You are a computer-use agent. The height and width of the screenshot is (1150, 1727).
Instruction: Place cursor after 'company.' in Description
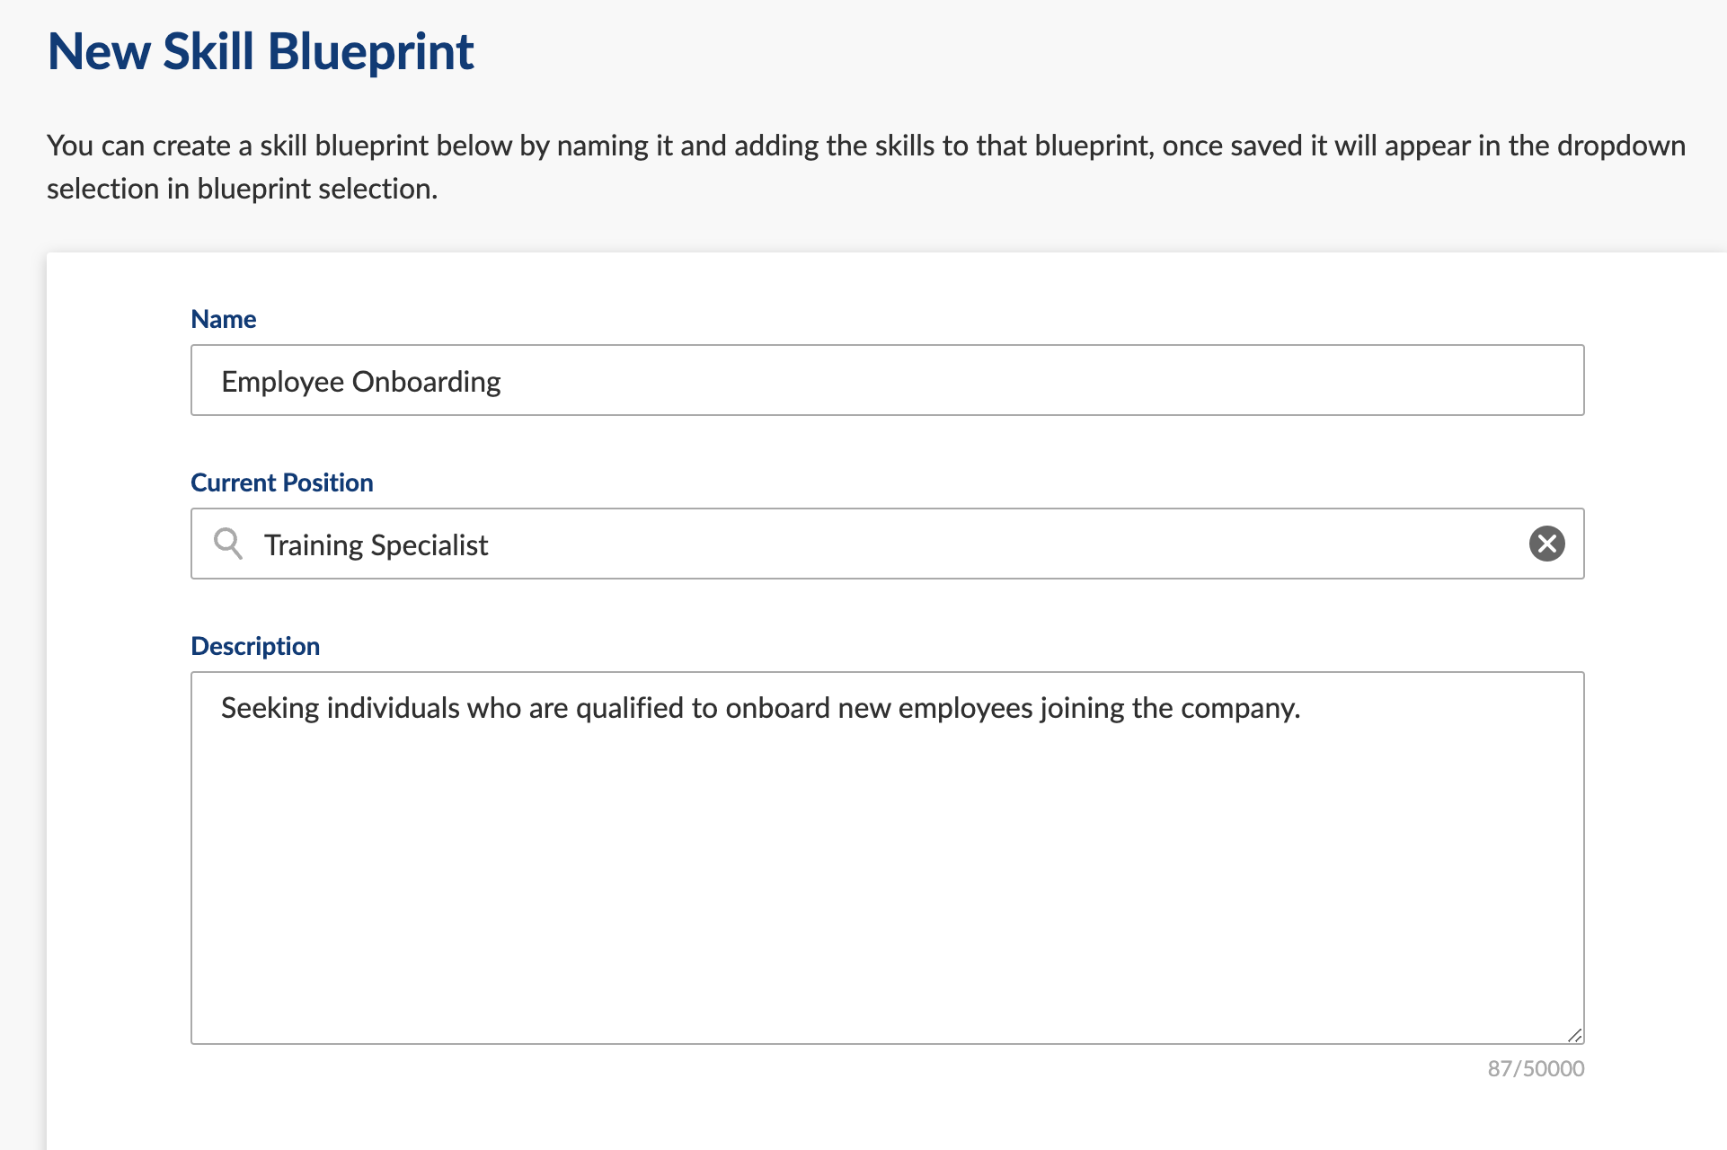tap(1302, 708)
